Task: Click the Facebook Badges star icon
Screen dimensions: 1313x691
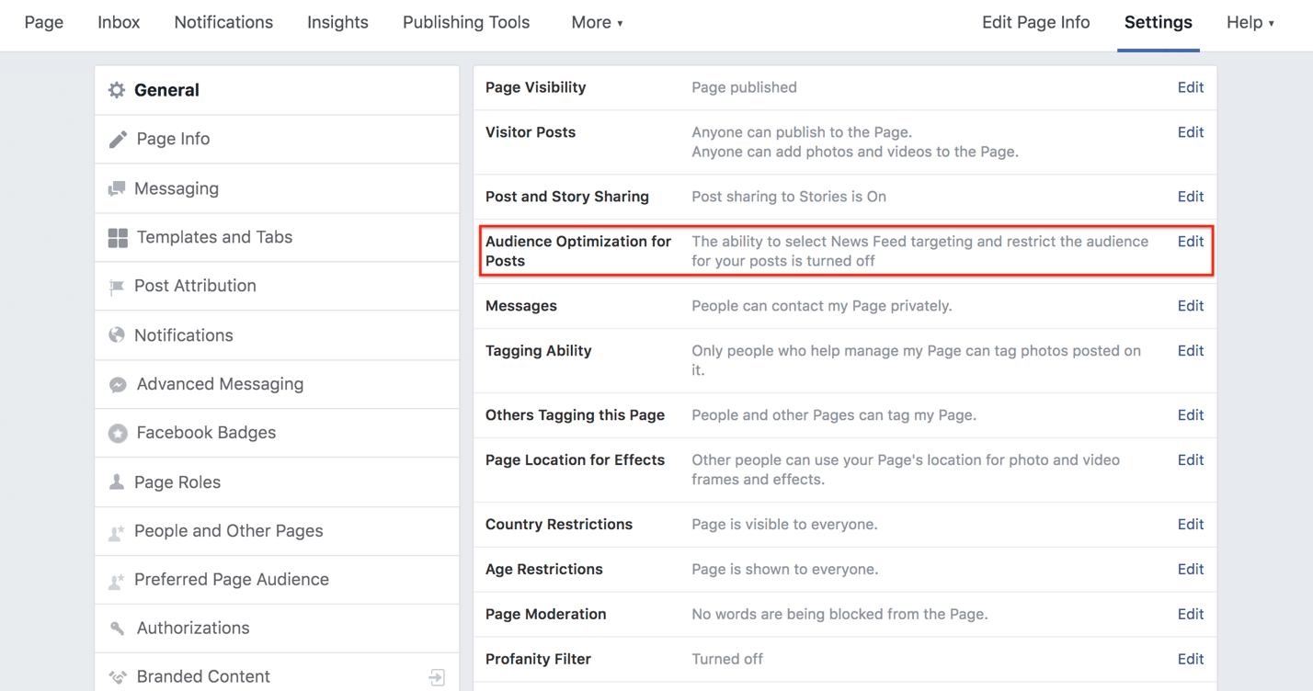Action: (x=118, y=433)
